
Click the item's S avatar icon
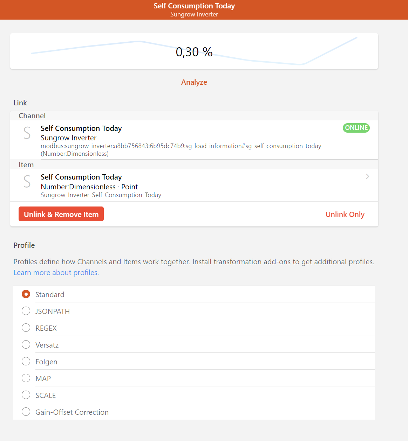27,182
